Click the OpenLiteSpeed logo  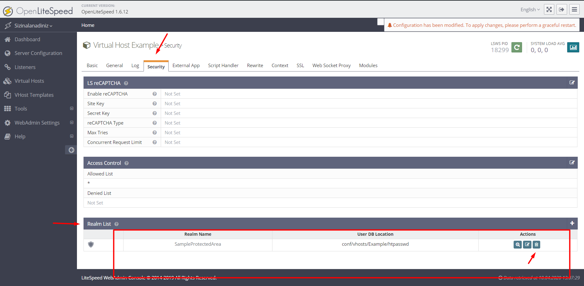coord(38,11)
